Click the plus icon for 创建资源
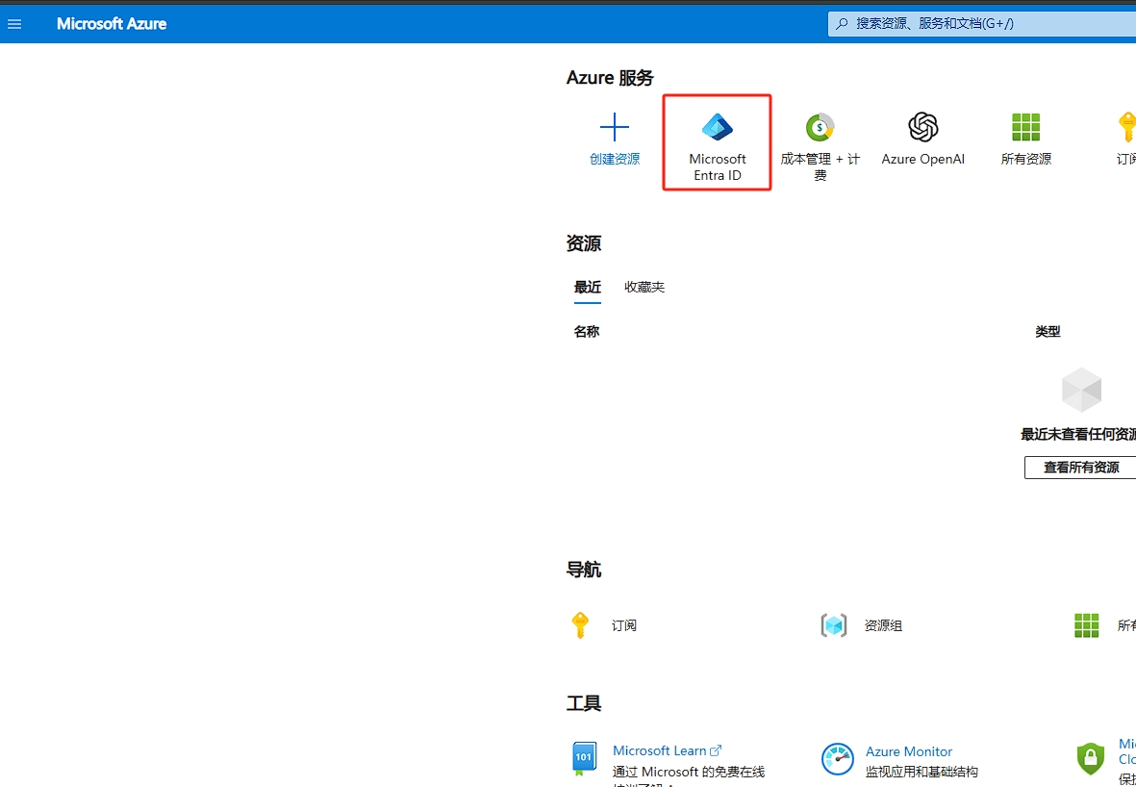Viewport: 1136px width, 787px height. [615, 128]
